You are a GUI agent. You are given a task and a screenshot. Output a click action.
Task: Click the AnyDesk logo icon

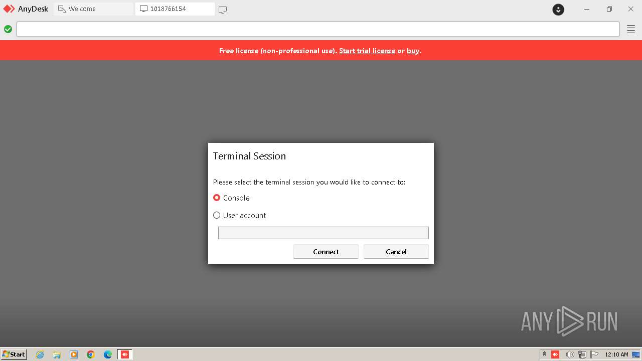click(x=9, y=9)
